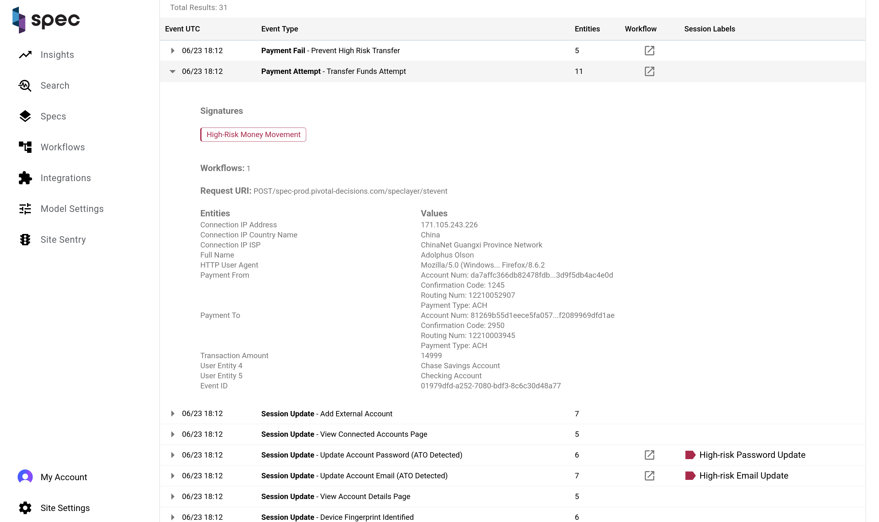Expand the View Account Details Page row

[x=173, y=496]
